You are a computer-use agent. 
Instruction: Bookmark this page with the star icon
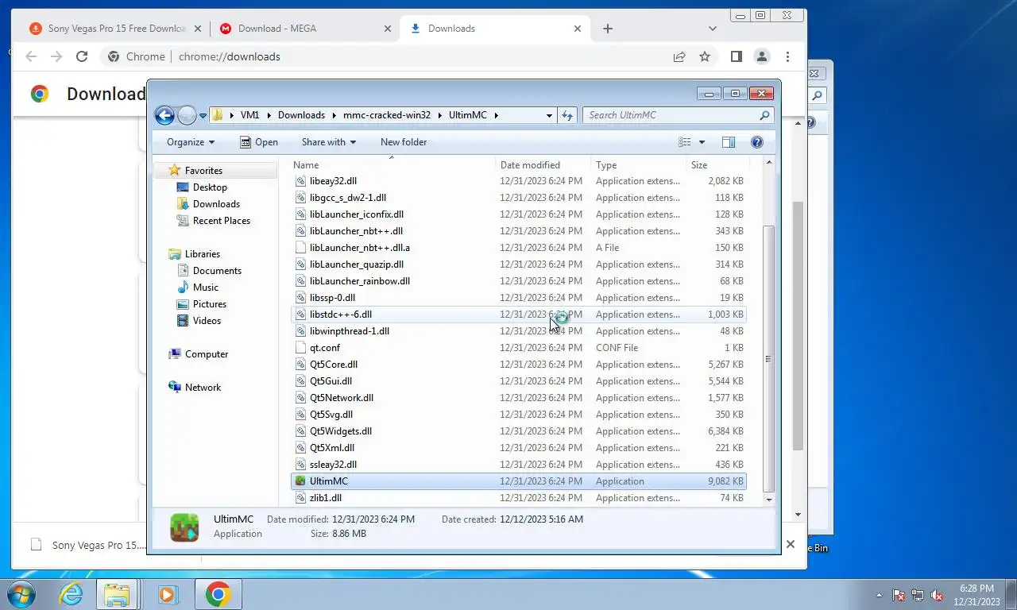705,56
